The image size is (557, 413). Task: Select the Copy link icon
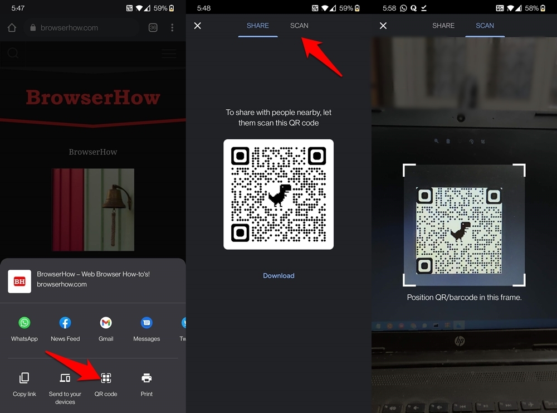(x=24, y=378)
